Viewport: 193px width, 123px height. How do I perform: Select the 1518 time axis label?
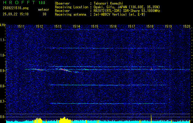click(x=150, y=27)
